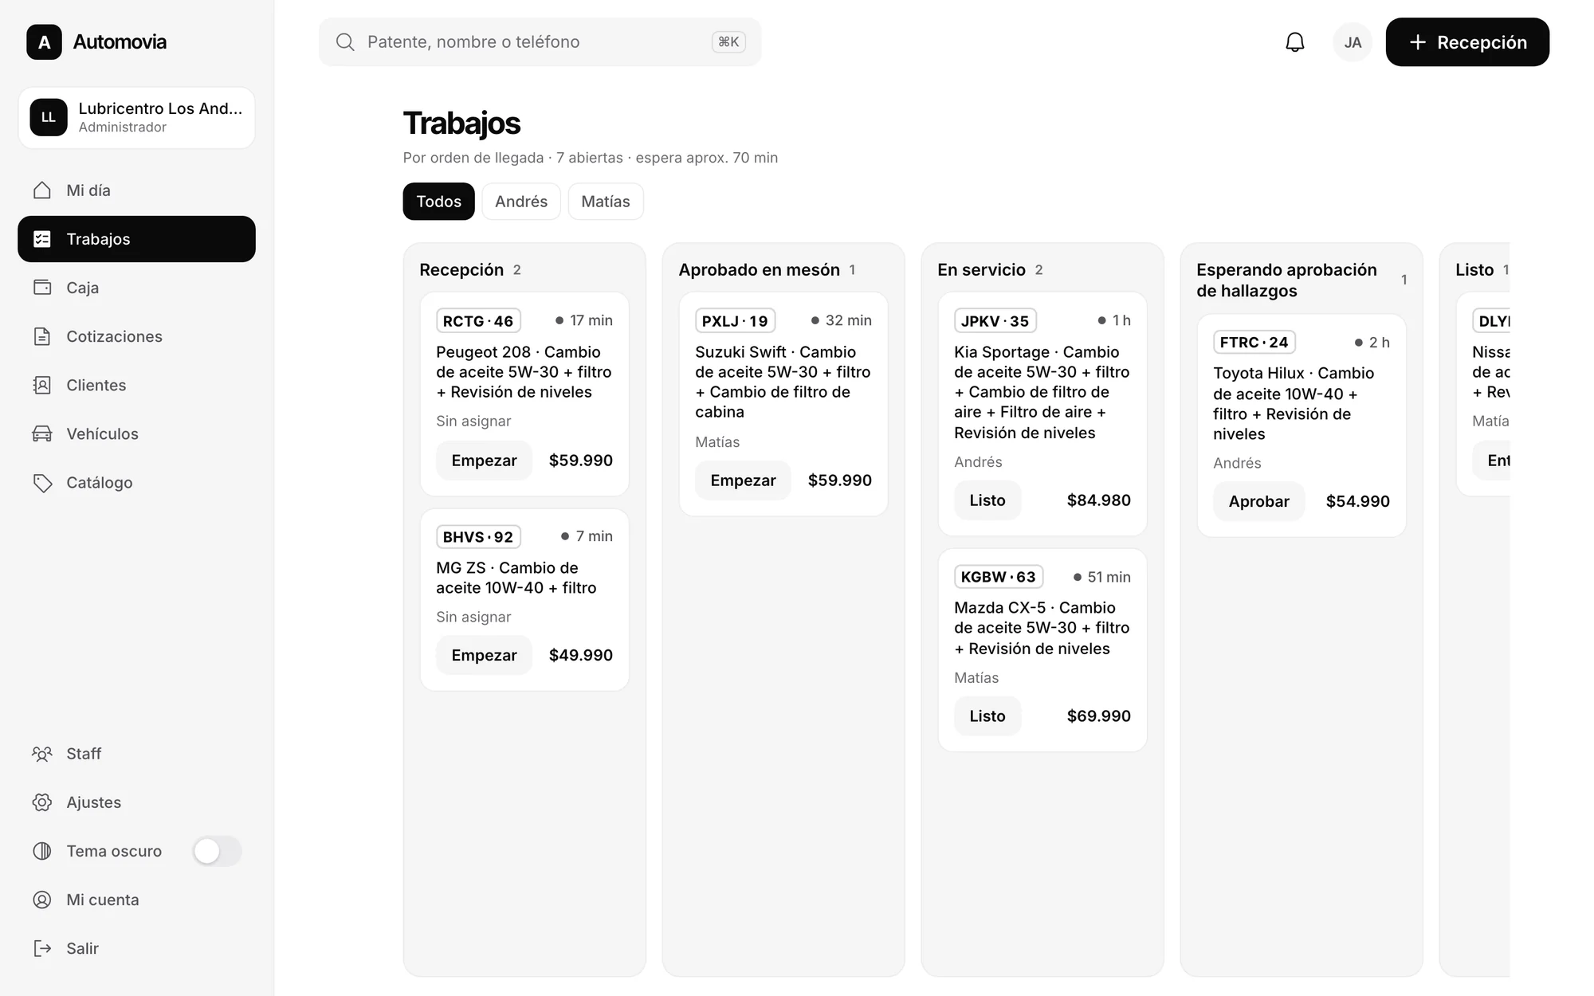Select the Todos filter chip
Image resolution: width=1594 pixels, height=996 pixels.
(x=438, y=202)
